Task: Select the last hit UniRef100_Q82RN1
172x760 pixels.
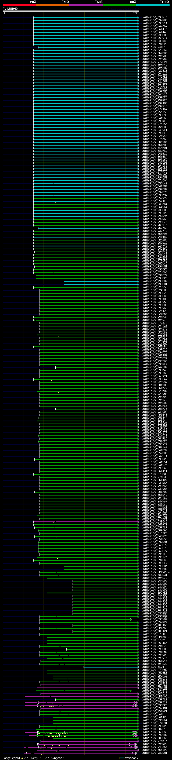Action: coord(154,753)
